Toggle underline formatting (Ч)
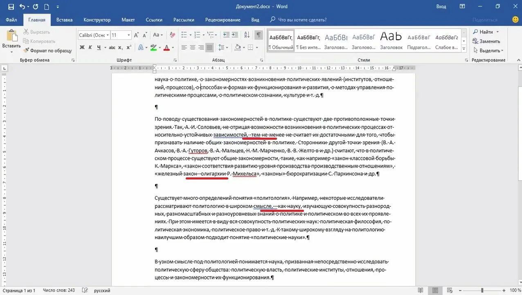The height and width of the screenshot is (295, 522). point(99,48)
